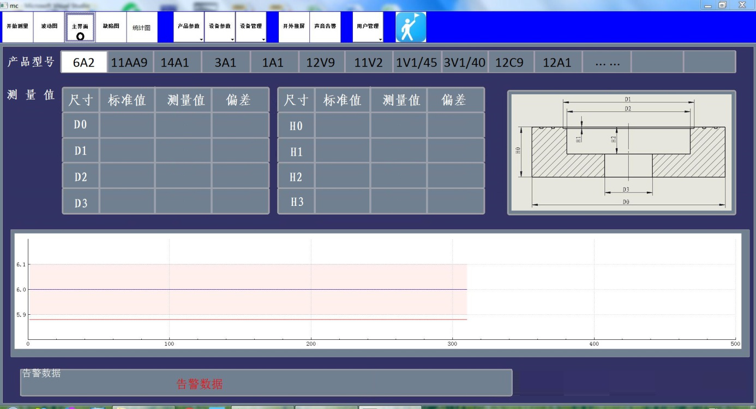Choose product model 3V1/40
Viewport: 756px width, 409px height.
click(x=464, y=62)
